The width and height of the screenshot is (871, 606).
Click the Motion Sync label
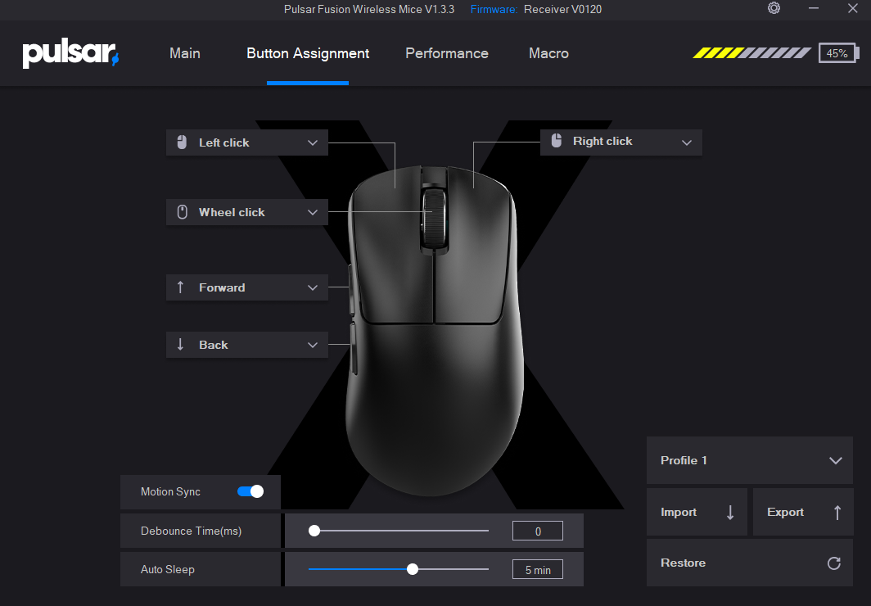pyautogui.click(x=170, y=491)
